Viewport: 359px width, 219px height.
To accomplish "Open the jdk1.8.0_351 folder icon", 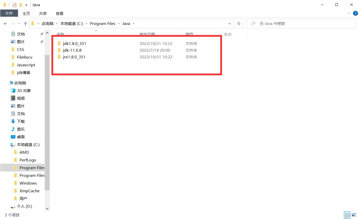I will pyautogui.click(x=59, y=44).
